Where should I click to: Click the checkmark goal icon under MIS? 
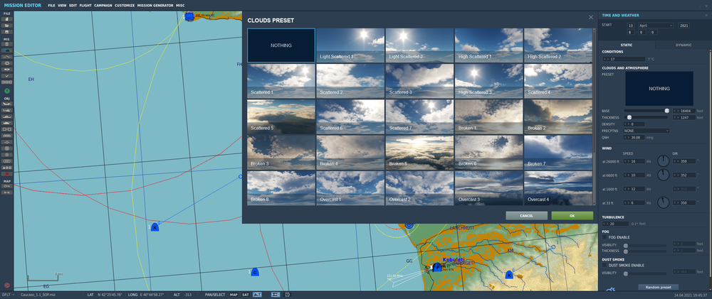tap(7, 76)
